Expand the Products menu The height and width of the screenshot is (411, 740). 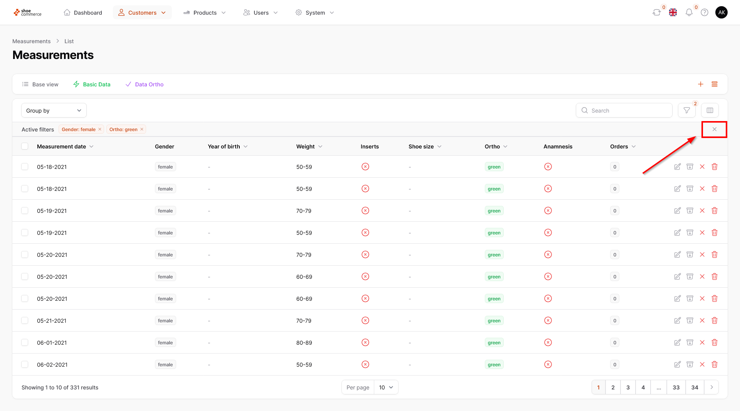point(205,13)
